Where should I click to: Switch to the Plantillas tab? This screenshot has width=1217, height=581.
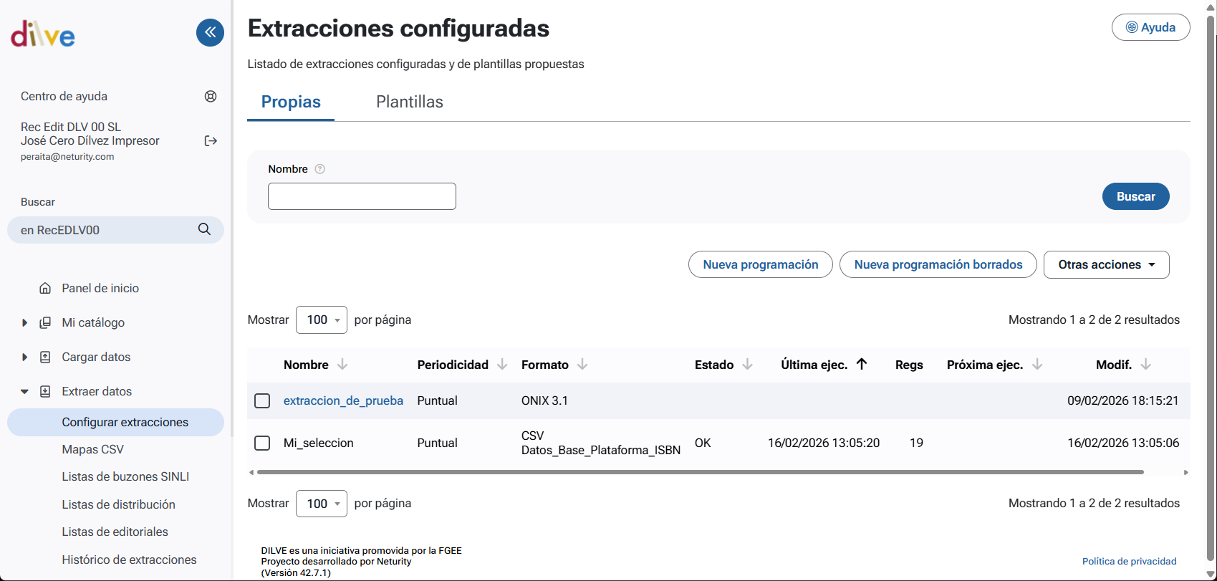409,102
